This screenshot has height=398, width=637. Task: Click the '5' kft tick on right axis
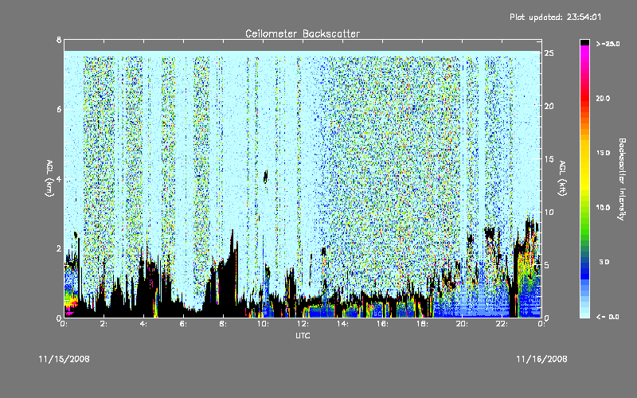coord(547,265)
